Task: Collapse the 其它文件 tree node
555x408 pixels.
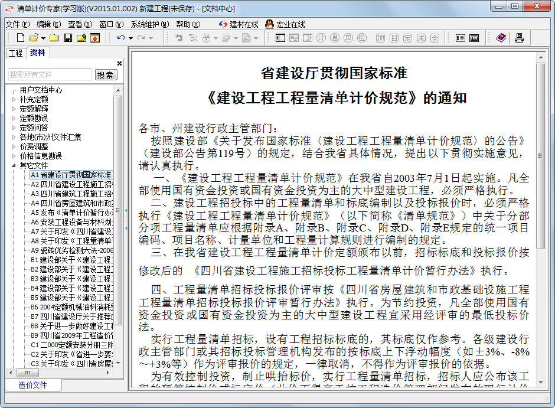Action: click(15, 166)
